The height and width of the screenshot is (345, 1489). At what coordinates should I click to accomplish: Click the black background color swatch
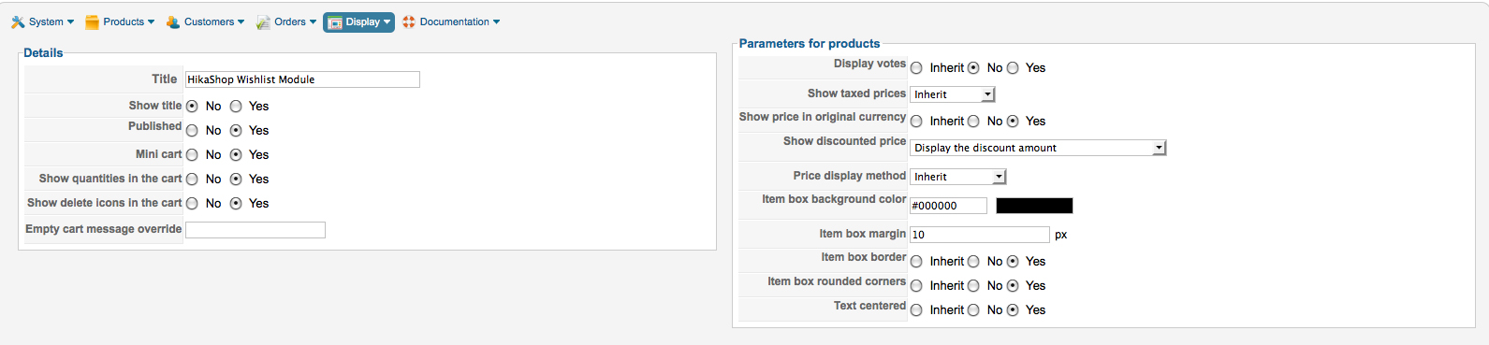click(x=1034, y=206)
